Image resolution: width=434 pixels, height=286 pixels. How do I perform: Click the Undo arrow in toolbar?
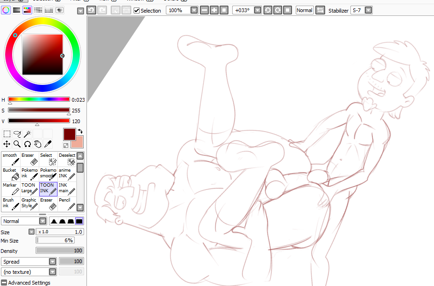pyautogui.click(x=92, y=10)
